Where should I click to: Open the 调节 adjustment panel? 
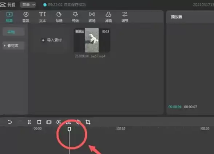point(125,17)
